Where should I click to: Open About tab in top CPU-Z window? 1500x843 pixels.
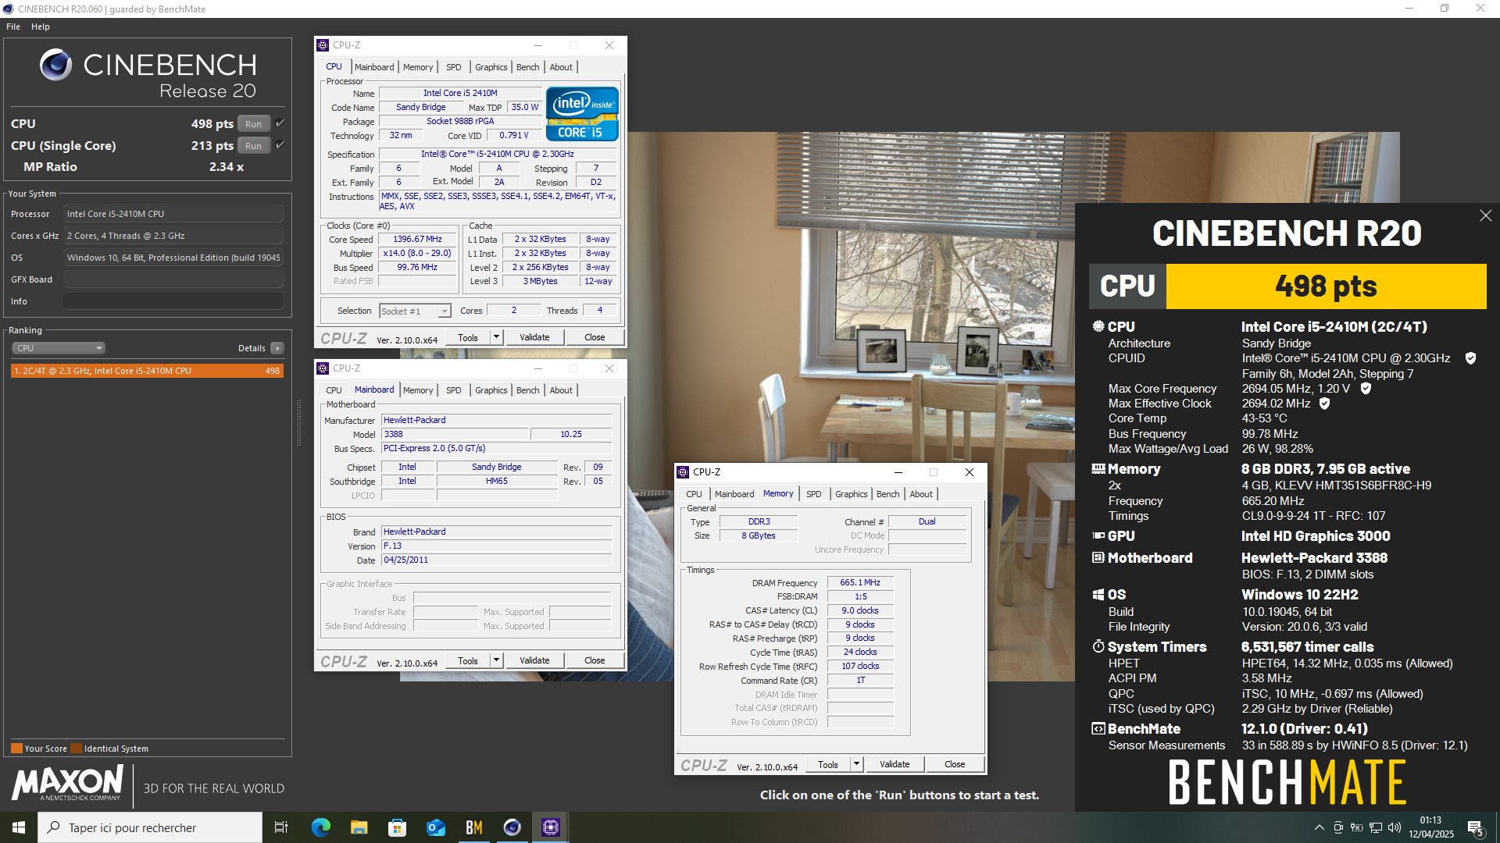pyautogui.click(x=561, y=67)
